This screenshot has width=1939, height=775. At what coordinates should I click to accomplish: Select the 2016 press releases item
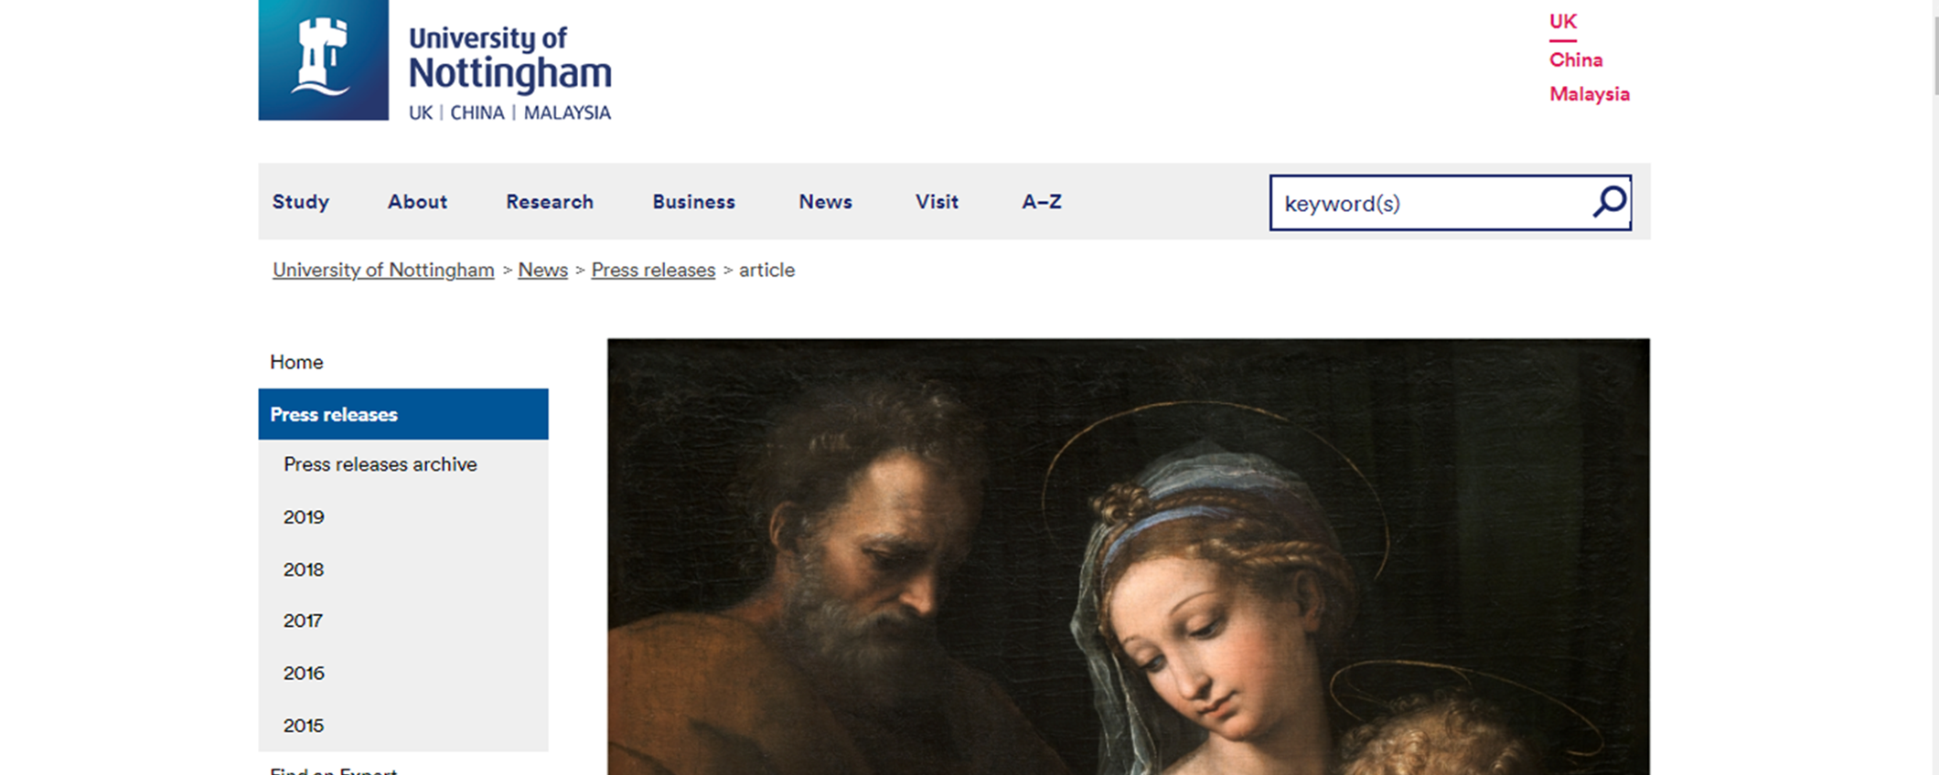pos(304,674)
